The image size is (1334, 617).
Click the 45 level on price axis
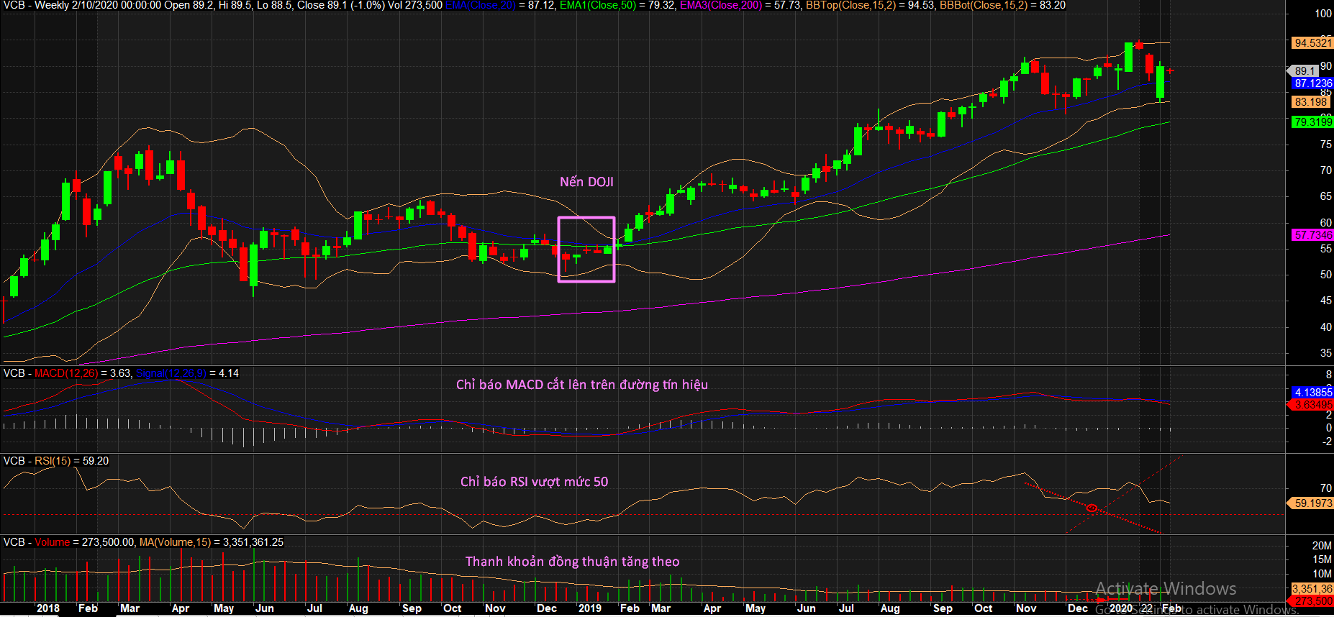click(x=1326, y=301)
